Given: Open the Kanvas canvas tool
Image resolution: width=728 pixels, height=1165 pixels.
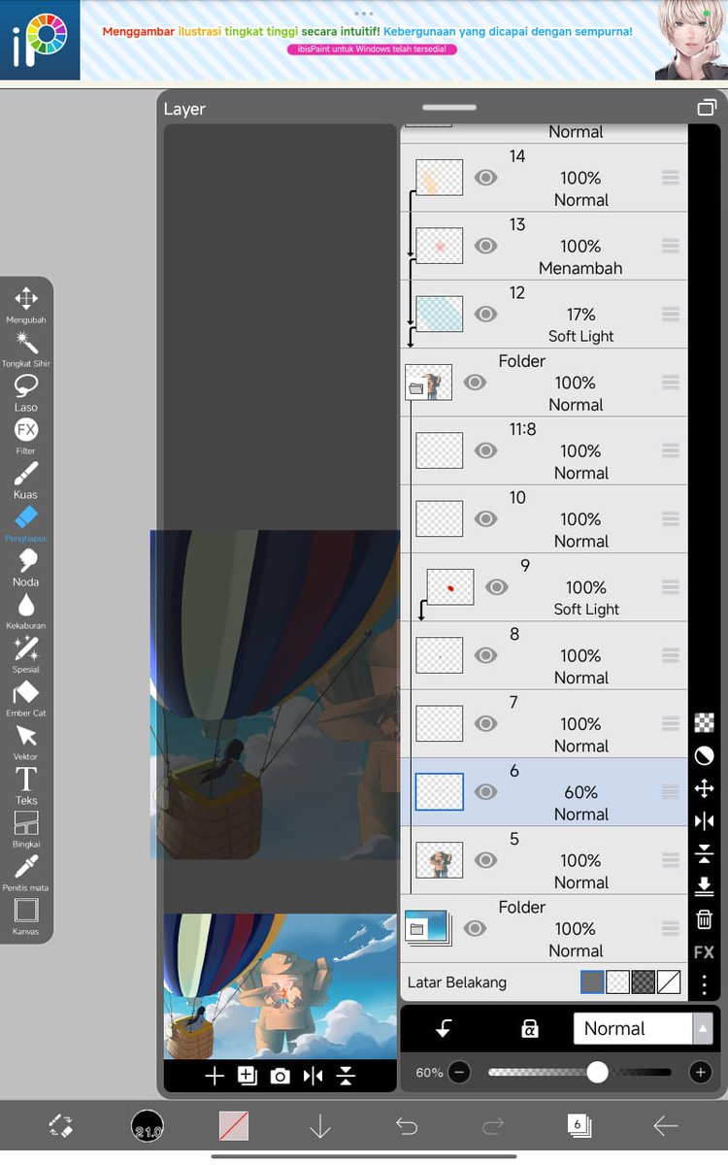Looking at the screenshot, I should (x=26, y=916).
